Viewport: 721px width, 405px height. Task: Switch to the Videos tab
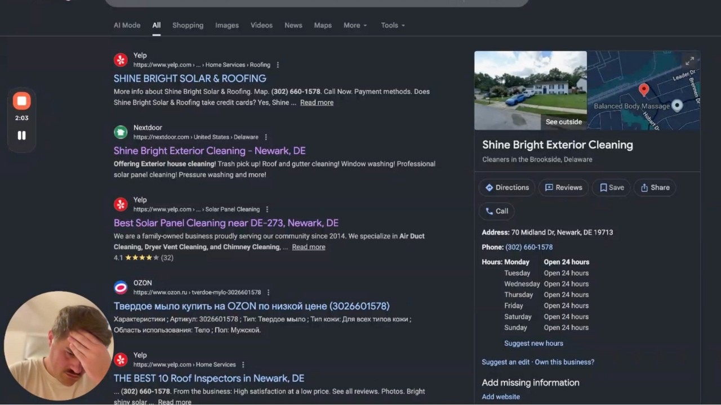click(x=261, y=25)
